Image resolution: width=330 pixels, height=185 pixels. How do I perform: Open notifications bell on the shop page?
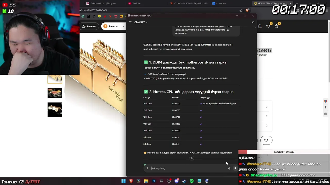[x=260, y=26]
